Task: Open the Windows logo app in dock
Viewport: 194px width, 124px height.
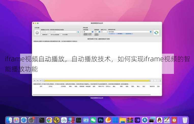Action: tap(115, 120)
